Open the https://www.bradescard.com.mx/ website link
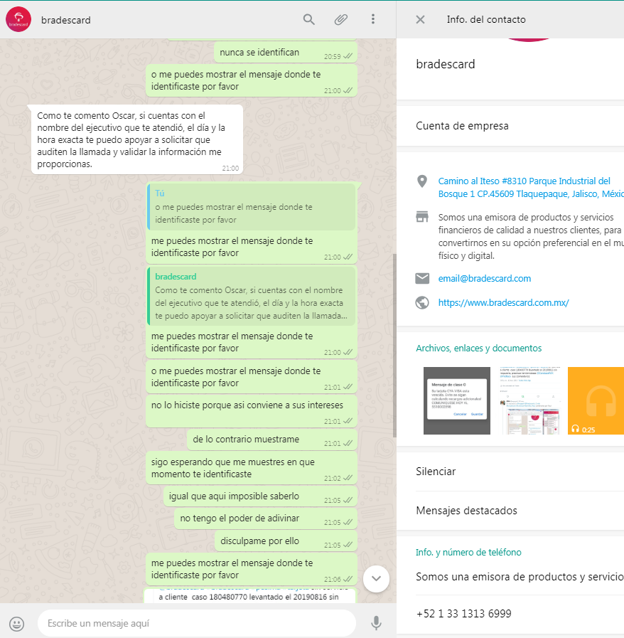The height and width of the screenshot is (638, 624). 503,303
